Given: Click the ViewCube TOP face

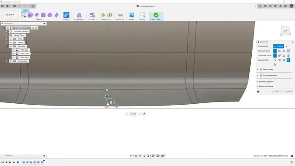Looking at the screenshot, I should coord(285,31).
